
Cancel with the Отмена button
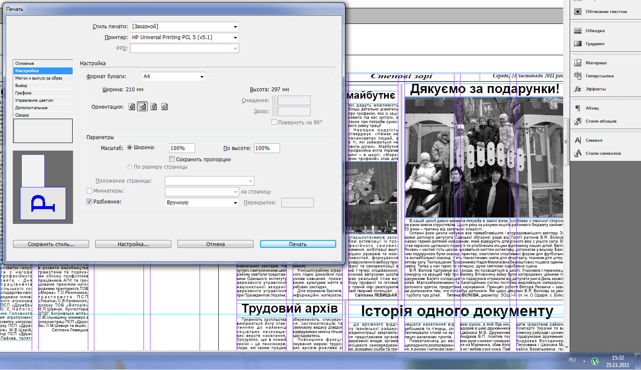coord(215,244)
